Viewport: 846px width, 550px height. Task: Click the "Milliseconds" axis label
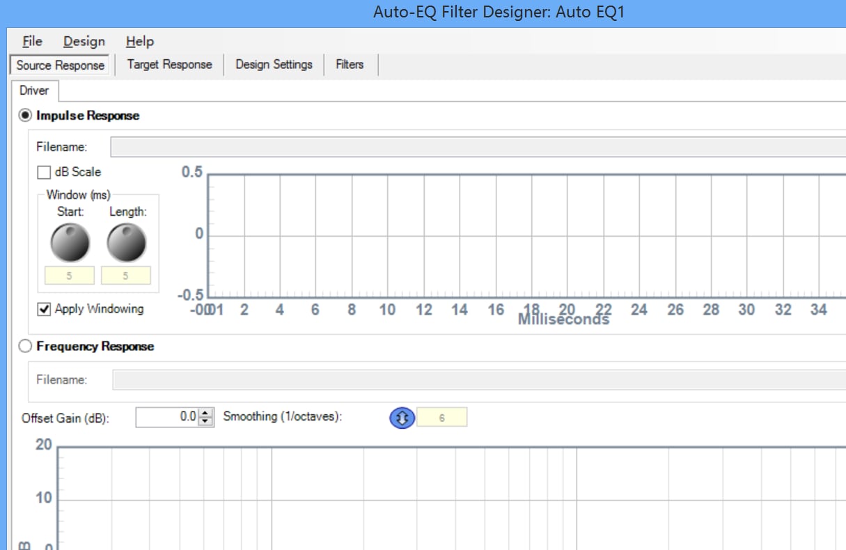tap(563, 320)
